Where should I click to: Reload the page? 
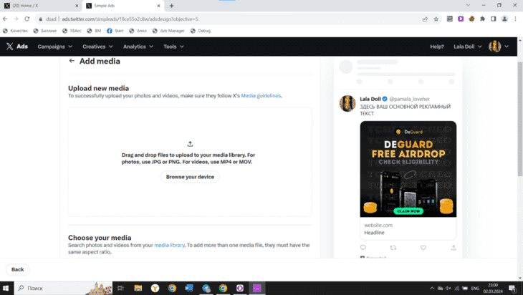27,19
